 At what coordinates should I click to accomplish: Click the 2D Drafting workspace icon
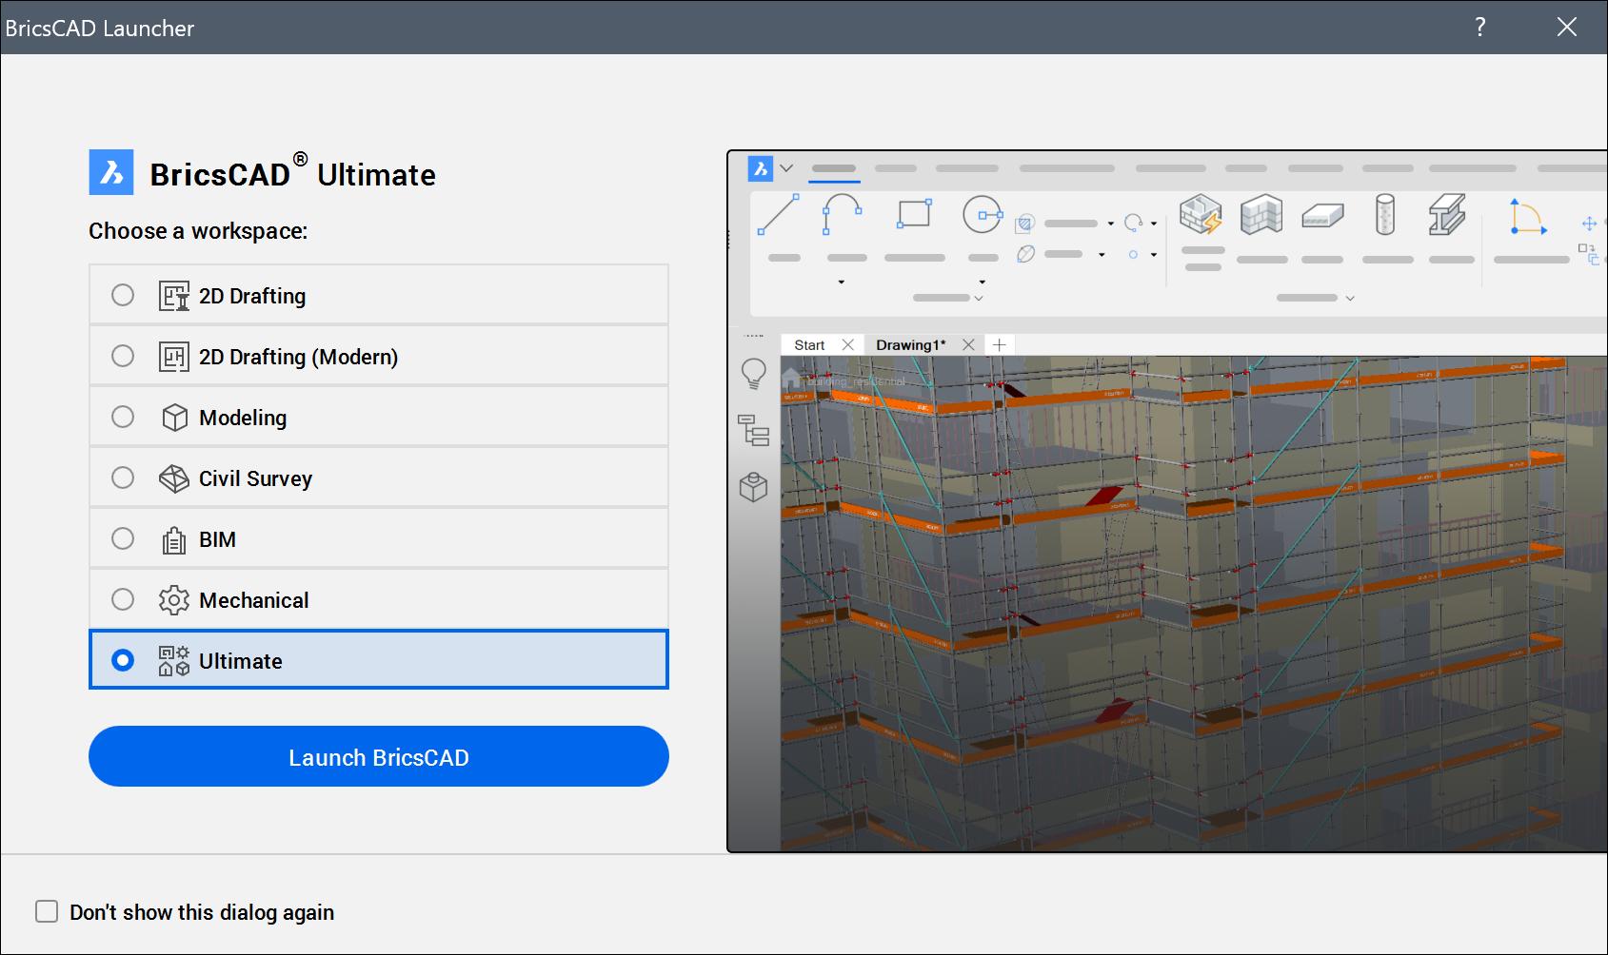pyautogui.click(x=173, y=296)
